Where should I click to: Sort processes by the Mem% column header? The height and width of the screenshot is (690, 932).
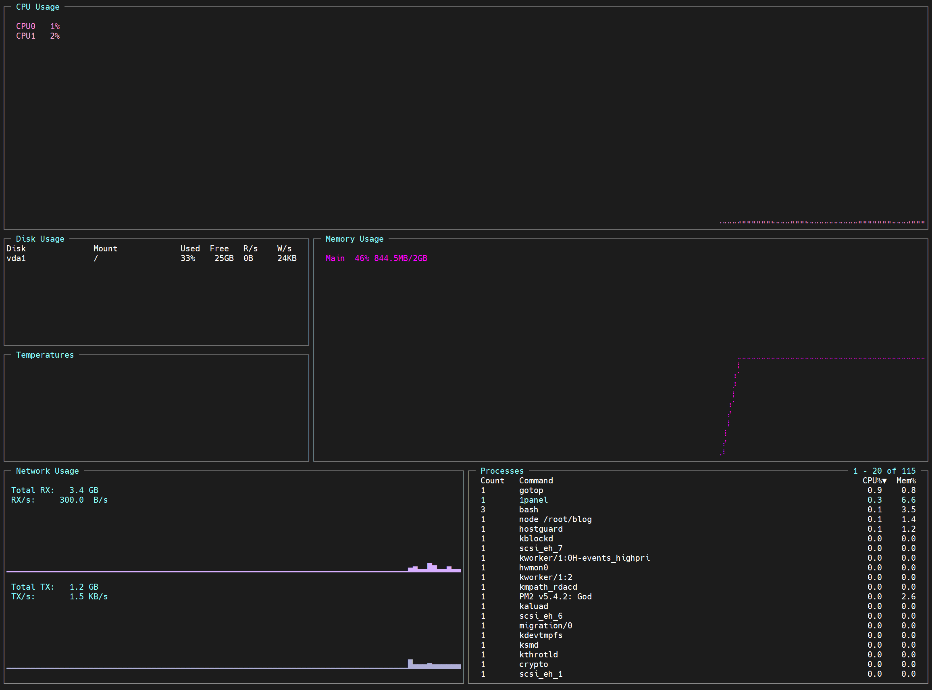click(906, 481)
